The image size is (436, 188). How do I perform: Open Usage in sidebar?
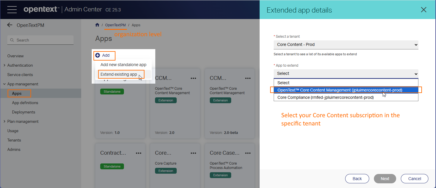(x=13, y=131)
